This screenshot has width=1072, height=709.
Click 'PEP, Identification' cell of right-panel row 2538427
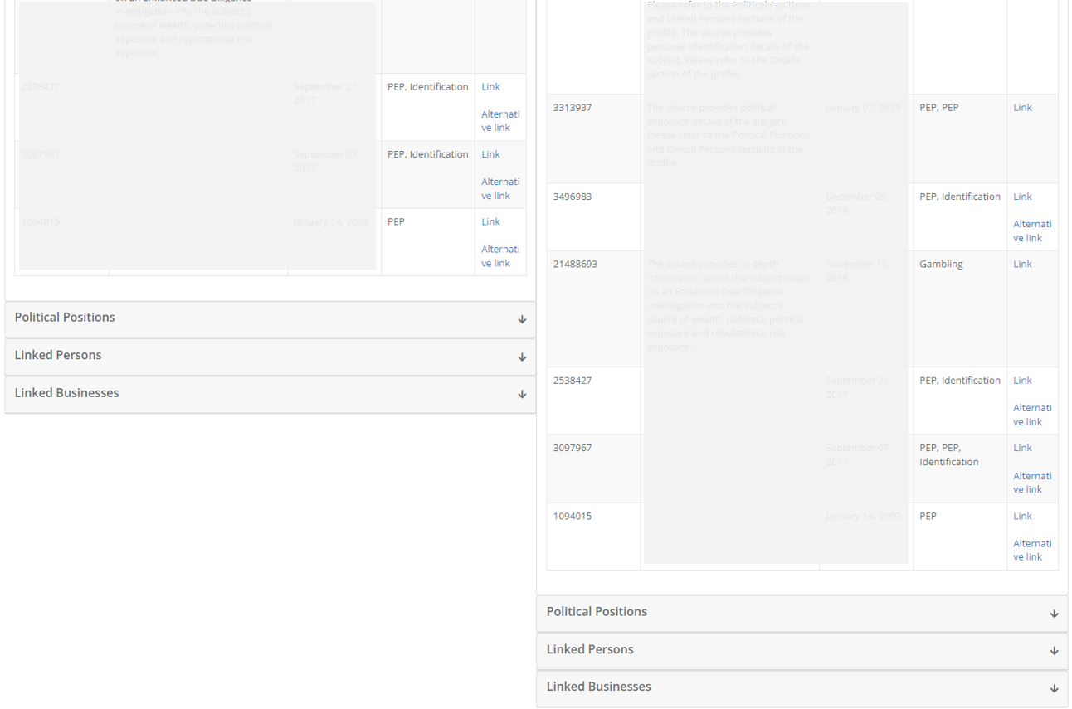[x=960, y=401]
